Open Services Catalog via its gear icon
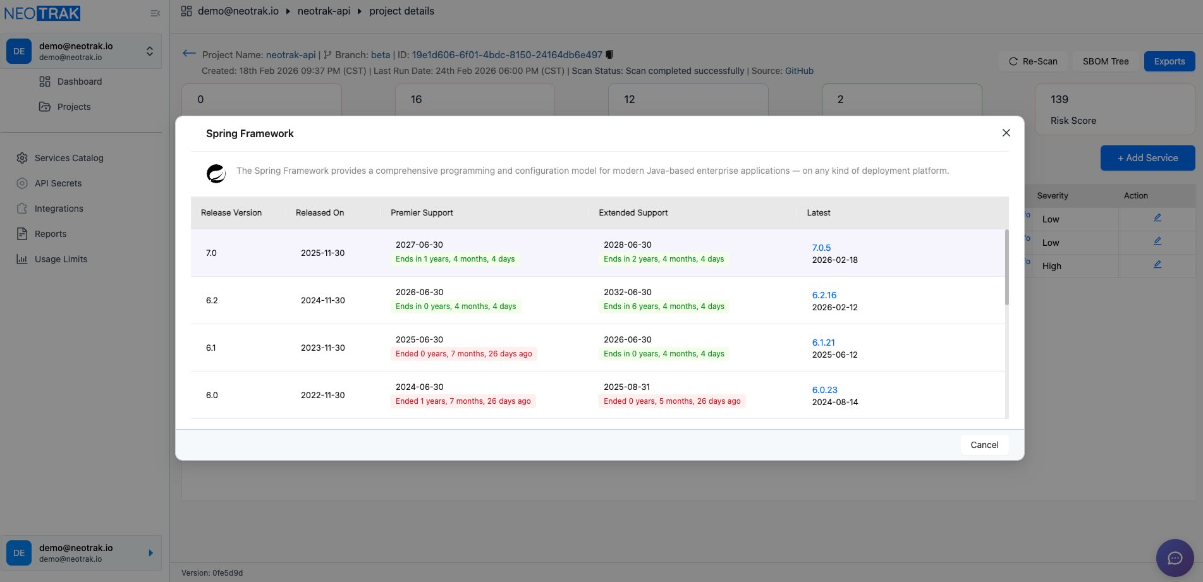This screenshot has height=582, width=1203. 22,158
